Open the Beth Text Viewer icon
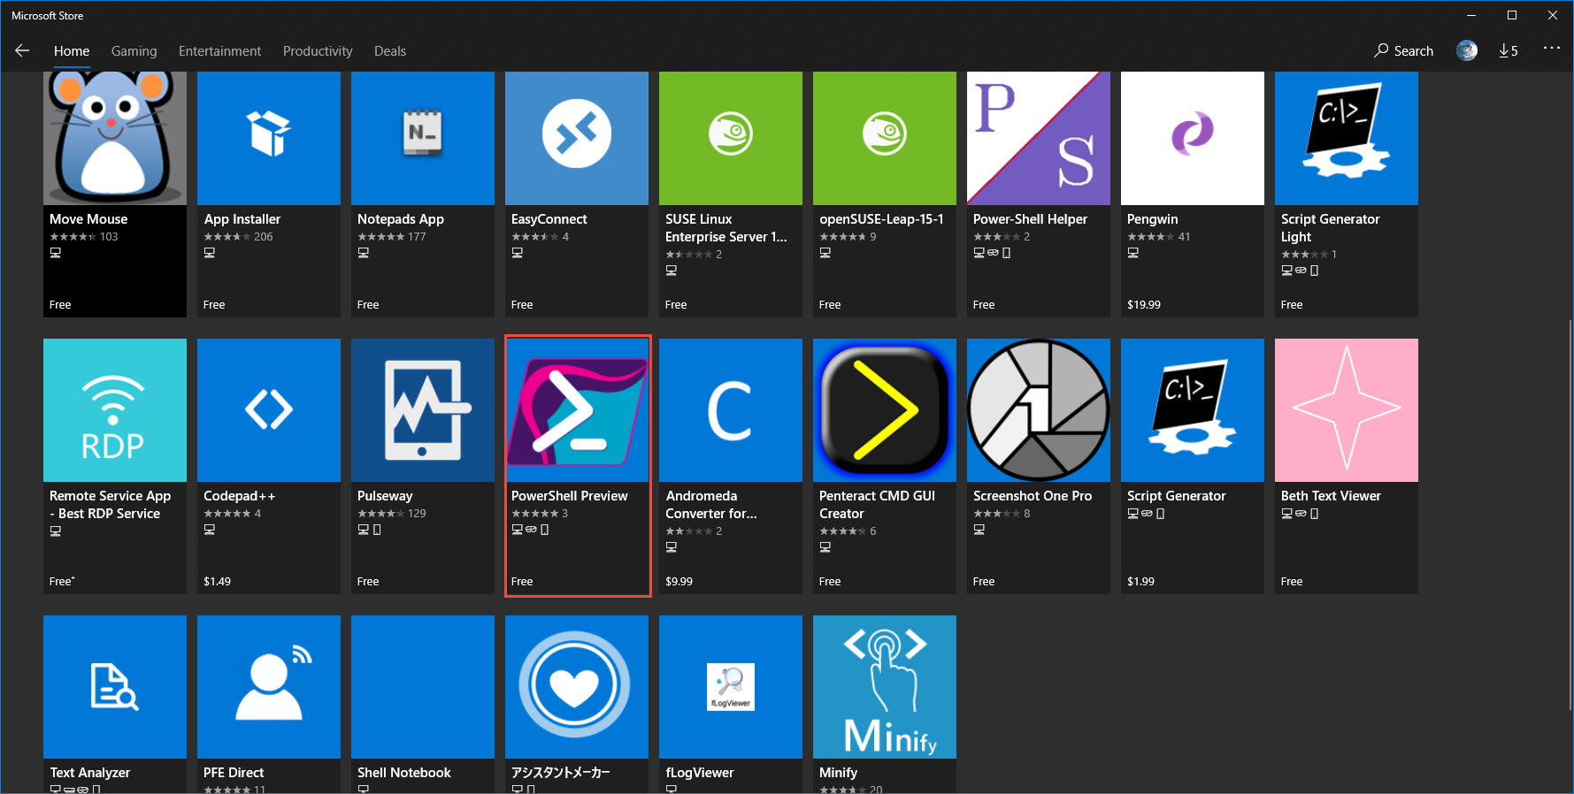Screen dimensions: 1574x794 tap(1347, 410)
